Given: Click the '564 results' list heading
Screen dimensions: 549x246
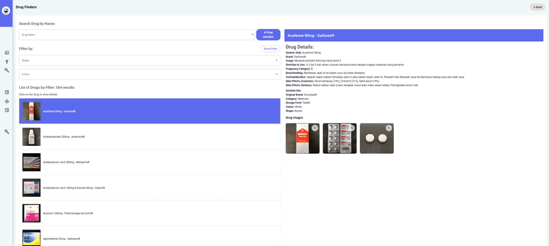Looking at the screenshot, I should pyautogui.click(x=46, y=88).
